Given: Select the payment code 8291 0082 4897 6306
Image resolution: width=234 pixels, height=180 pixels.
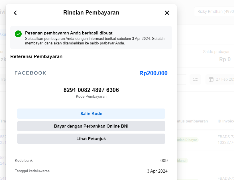Looking at the screenshot, I should (91, 90).
